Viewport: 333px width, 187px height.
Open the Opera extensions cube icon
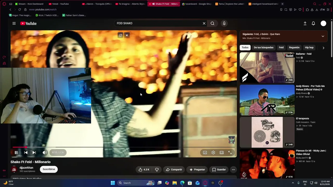click(x=307, y=10)
